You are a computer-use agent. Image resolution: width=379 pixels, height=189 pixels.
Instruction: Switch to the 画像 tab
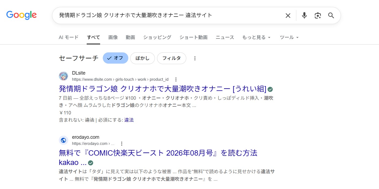click(113, 37)
